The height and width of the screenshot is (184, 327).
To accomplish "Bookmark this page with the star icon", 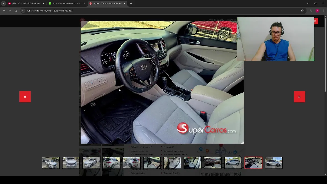I will (302, 11).
